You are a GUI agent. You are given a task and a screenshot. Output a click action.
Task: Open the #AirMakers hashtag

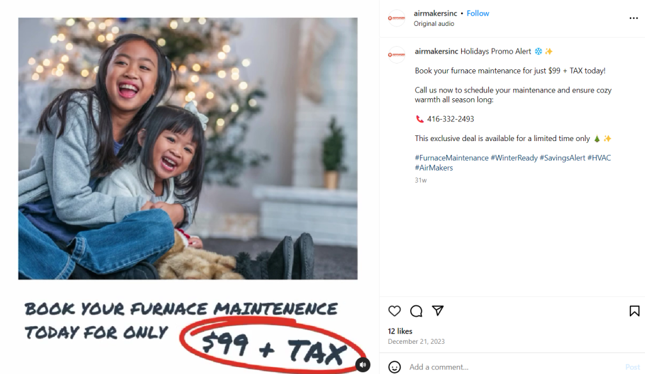click(433, 167)
